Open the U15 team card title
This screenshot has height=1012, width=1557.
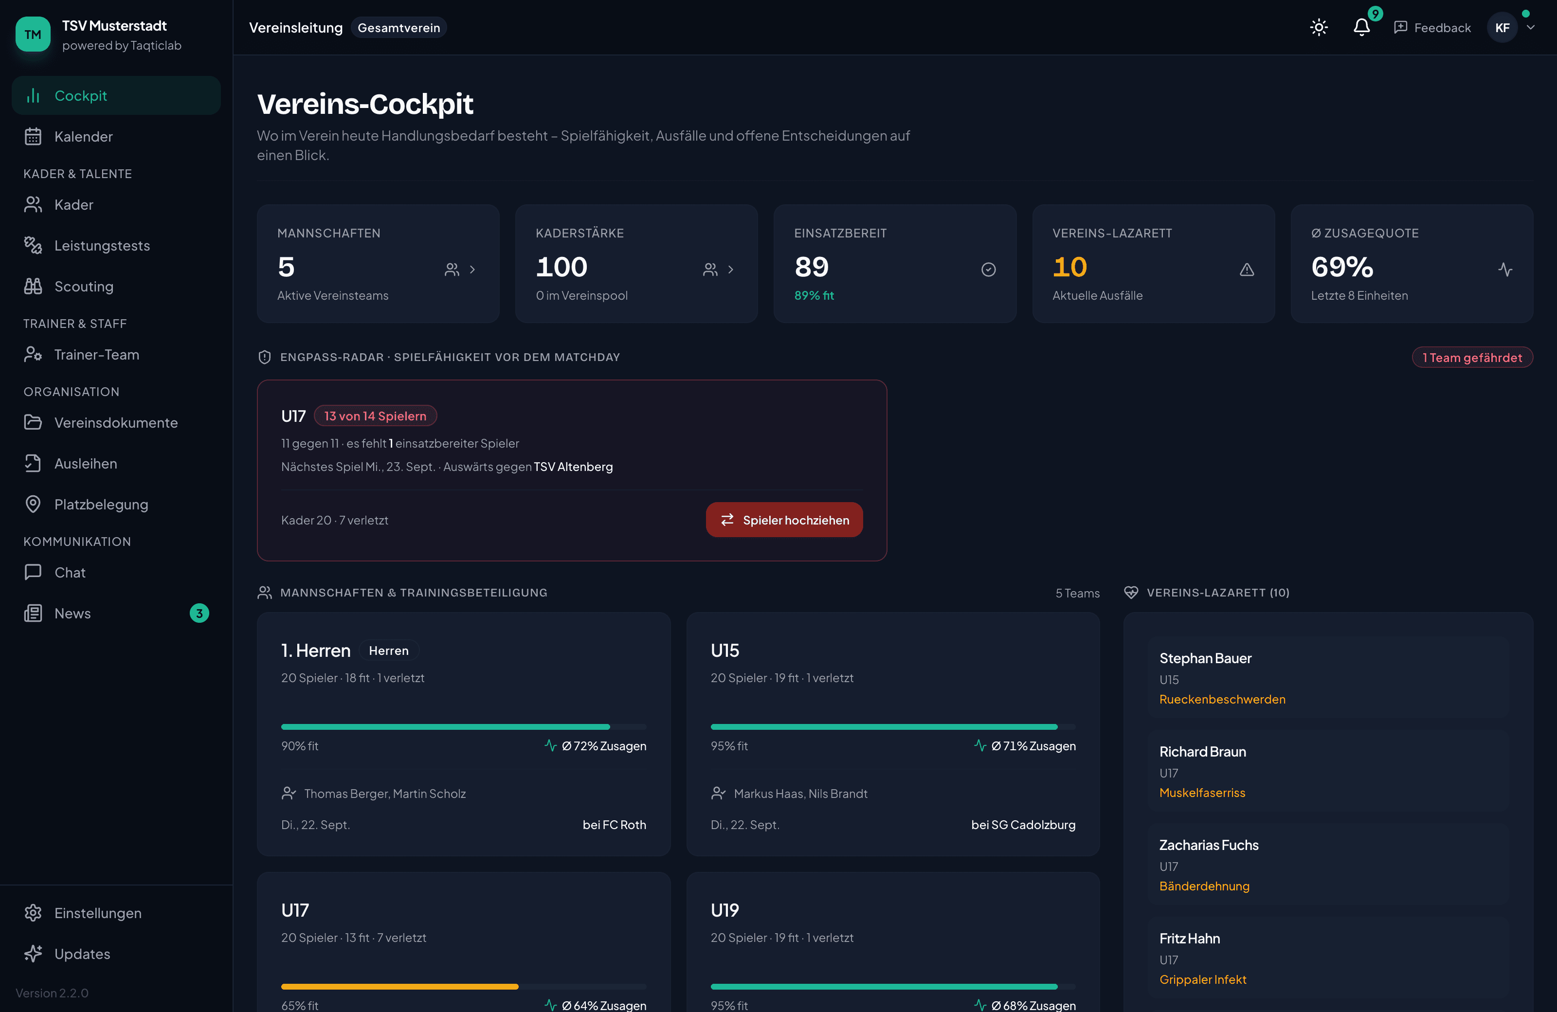coord(725,651)
